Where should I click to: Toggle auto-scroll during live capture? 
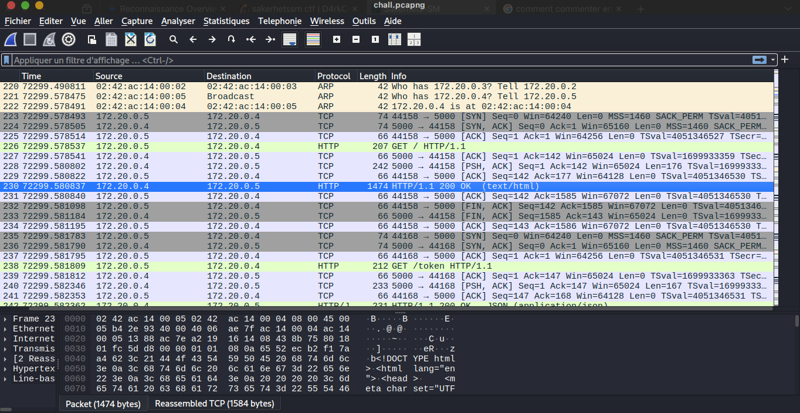289,39
